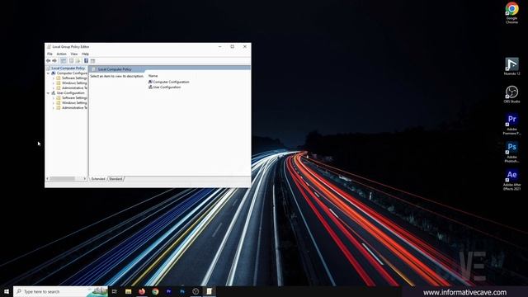The height and width of the screenshot is (297, 528).
Task: Switch to the Standard tab
Action: point(115,179)
